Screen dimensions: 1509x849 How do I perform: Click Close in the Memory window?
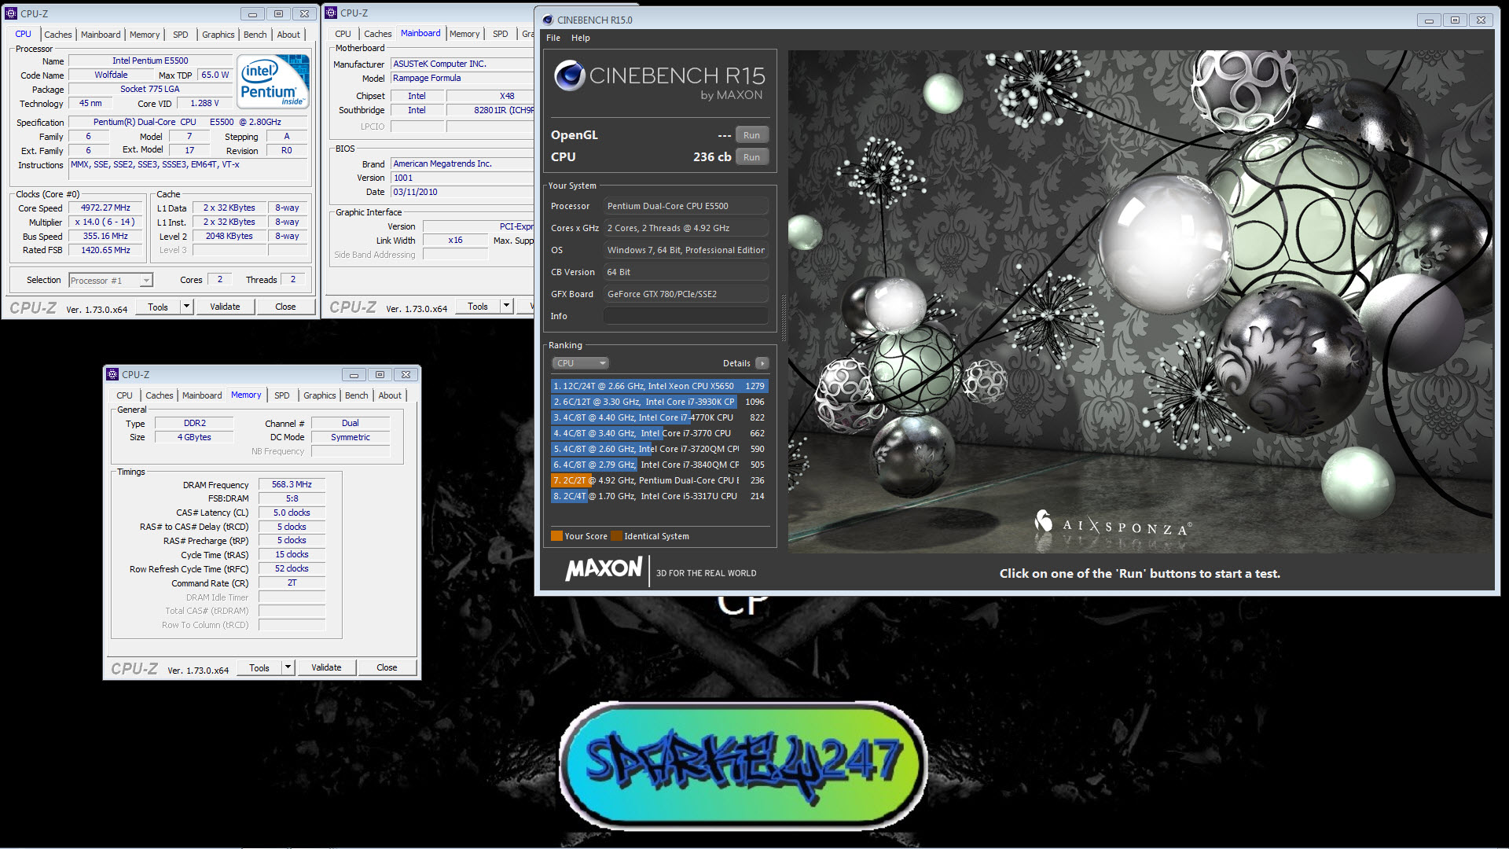point(387,667)
